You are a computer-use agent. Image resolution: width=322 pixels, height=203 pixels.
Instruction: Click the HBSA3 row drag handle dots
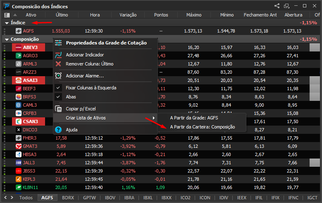coord(5,154)
